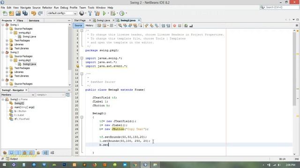
Task: Click the Debug Project toolbar icon
Action: click(113, 14)
